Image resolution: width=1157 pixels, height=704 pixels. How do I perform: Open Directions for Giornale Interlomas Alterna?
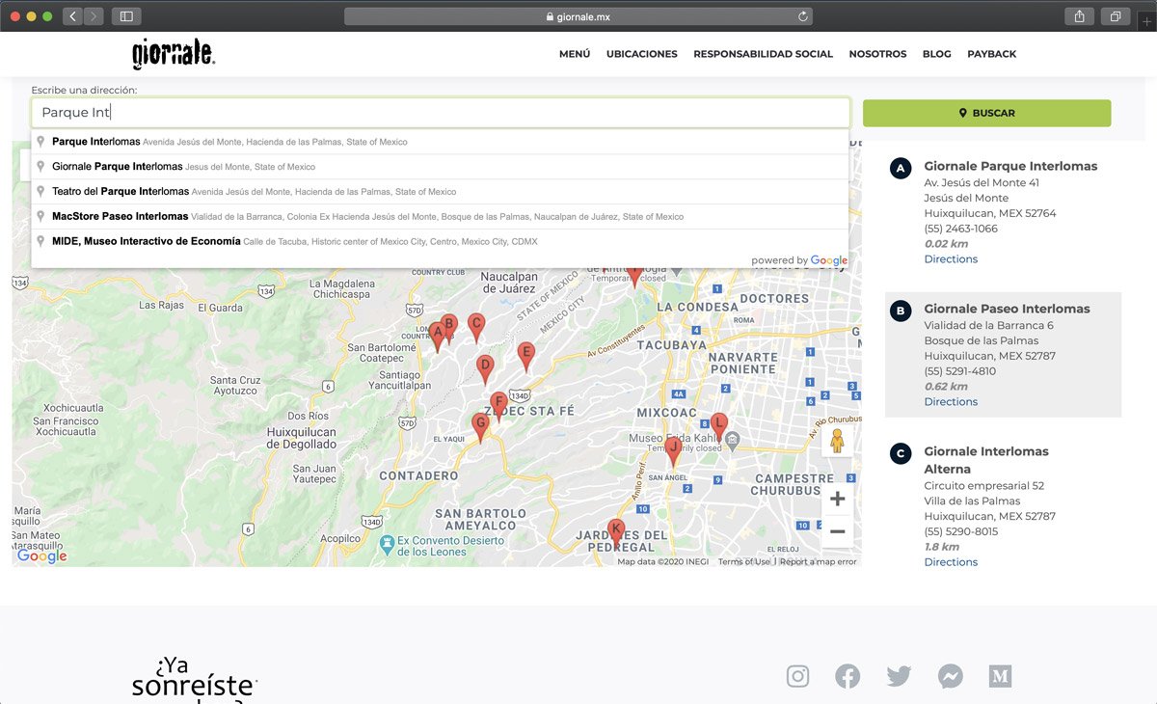(x=951, y=562)
